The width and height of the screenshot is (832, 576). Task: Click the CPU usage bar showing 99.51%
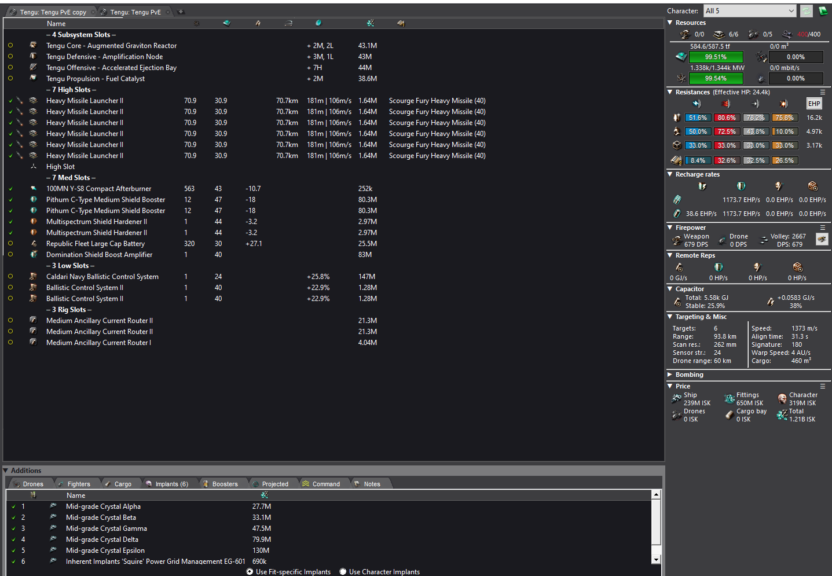tap(716, 57)
